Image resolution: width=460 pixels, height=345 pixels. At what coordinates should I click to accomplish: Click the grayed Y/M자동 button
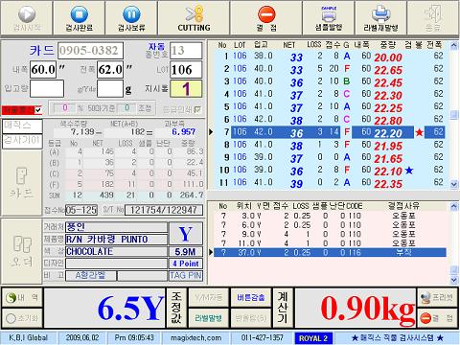click(x=208, y=298)
